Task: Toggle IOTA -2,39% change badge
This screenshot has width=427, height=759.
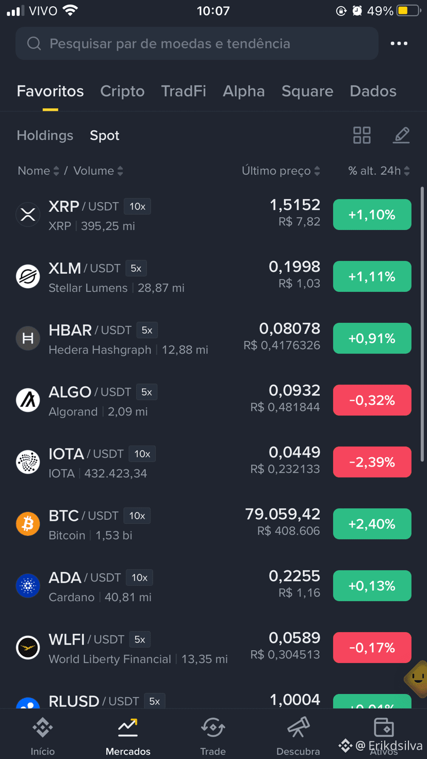Action: (x=372, y=462)
